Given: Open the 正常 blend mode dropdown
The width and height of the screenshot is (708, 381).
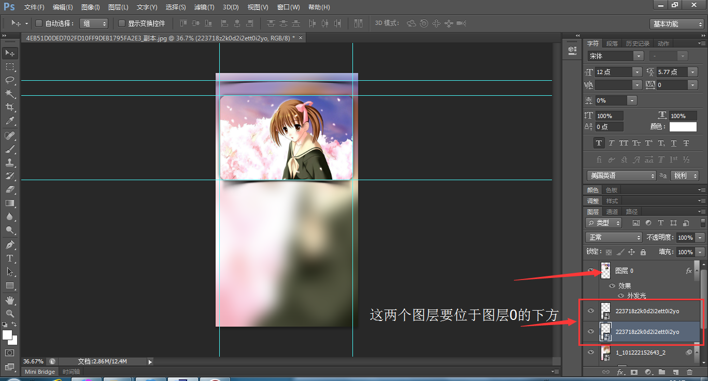Looking at the screenshot, I should click(614, 237).
